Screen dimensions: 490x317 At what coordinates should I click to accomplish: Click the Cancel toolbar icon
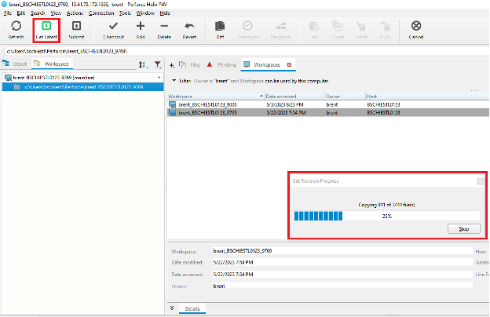(415, 26)
